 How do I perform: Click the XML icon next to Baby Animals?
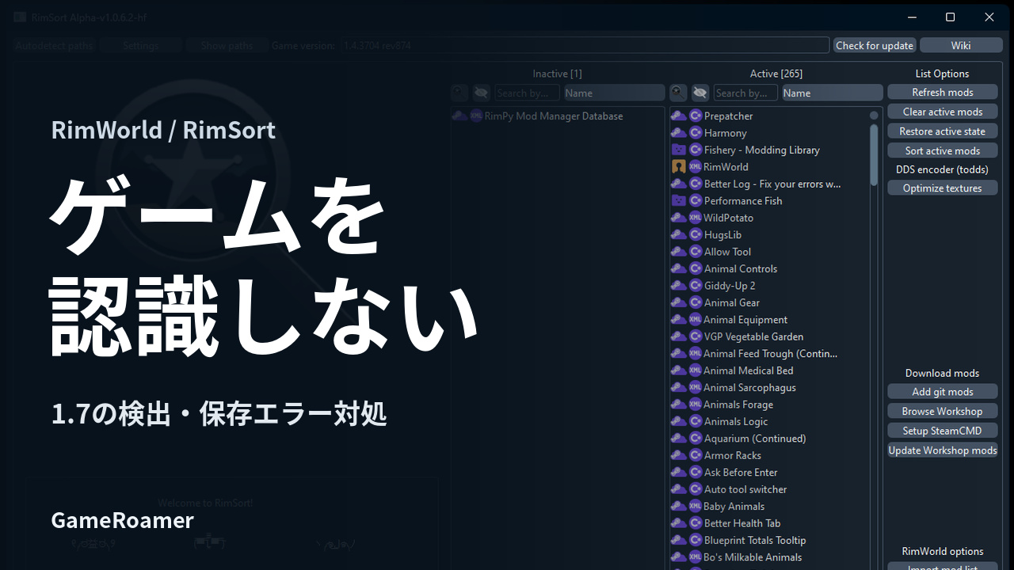pyautogui.click(x=696, y=507)
